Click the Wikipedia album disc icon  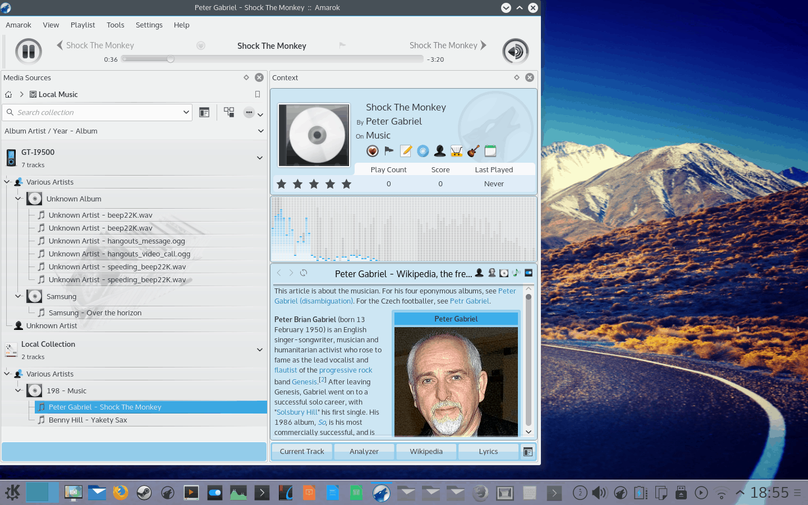tap(504, 273)
